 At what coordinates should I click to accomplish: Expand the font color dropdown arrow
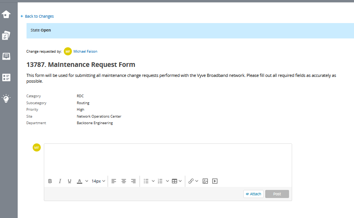click(x=87, y=181)
